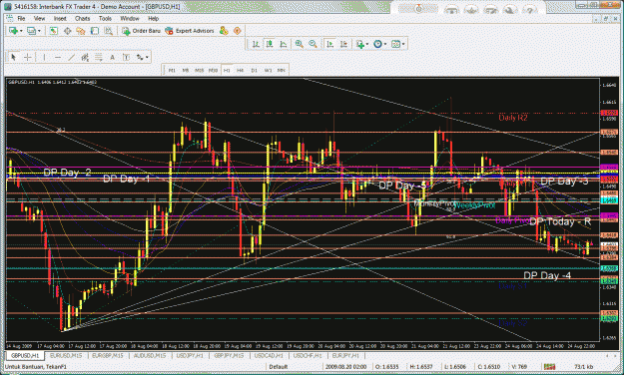The height and width of the screenshot is (375, 624).
Task: Click the Default profile status bar entry
Action: point(278,367)
